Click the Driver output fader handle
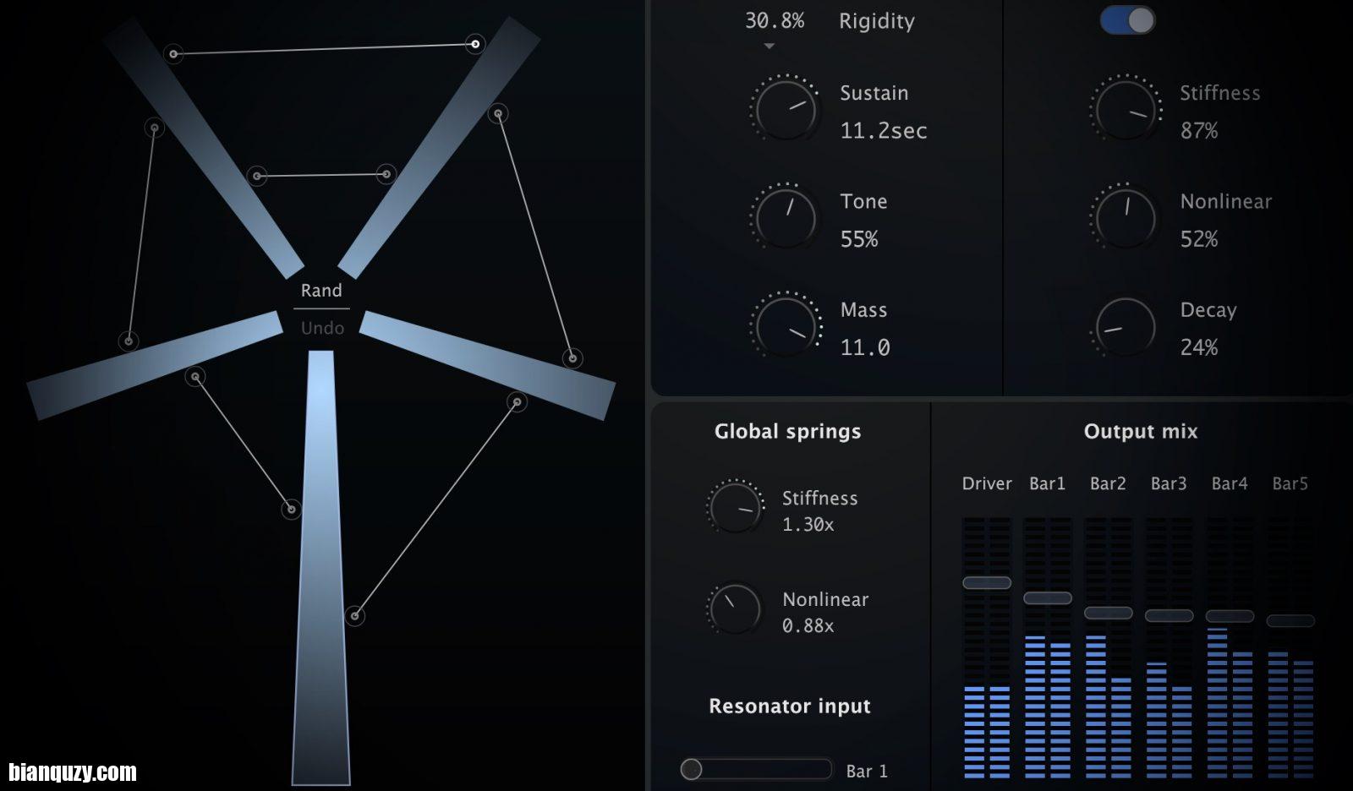Viewport: 1353px width, 791px height. pyautogui.click(x=987, y=582)
